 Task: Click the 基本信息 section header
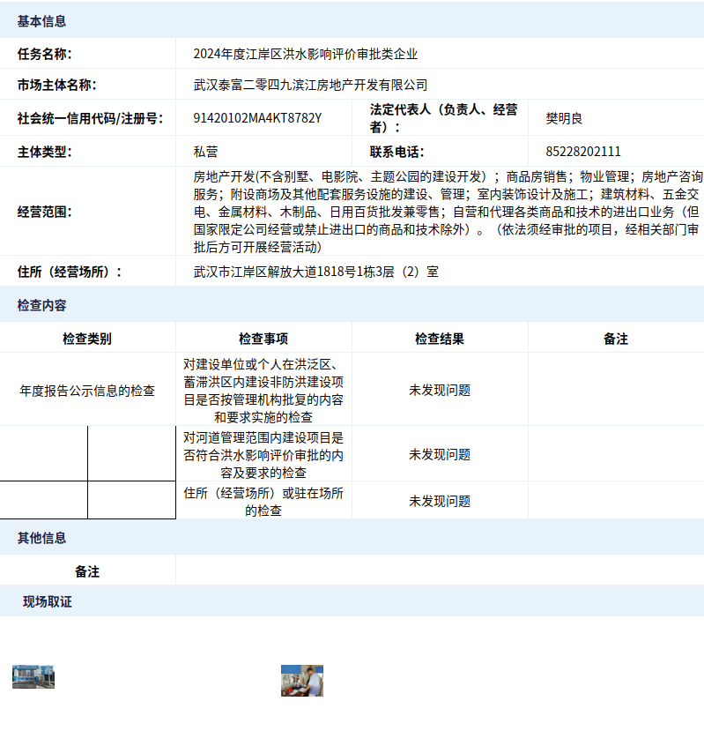tap(41, 21)
